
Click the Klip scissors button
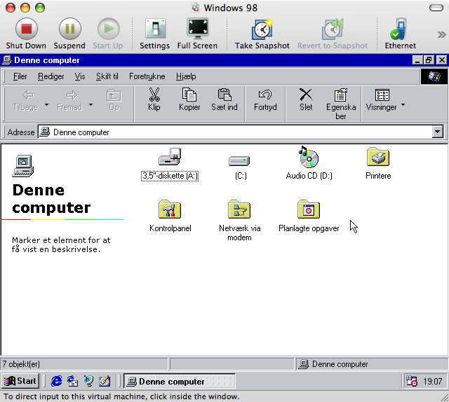tap(154, 99)
